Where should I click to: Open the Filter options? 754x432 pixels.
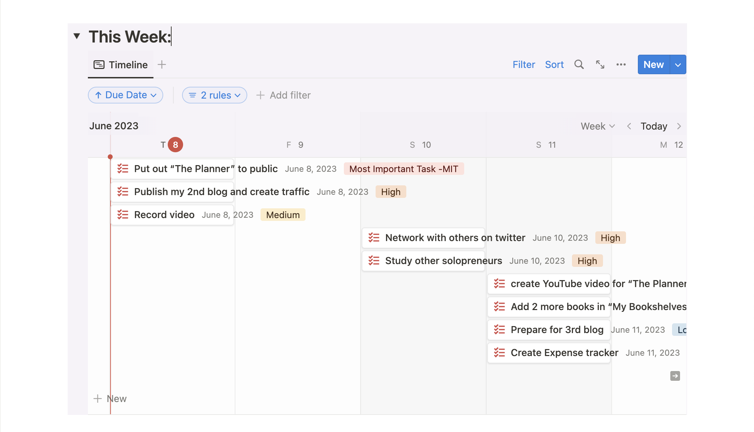523,64
